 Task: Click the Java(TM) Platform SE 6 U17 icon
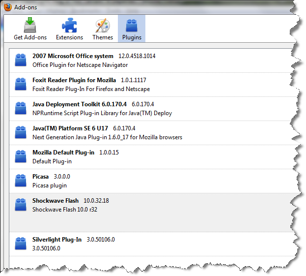[21, 132]
